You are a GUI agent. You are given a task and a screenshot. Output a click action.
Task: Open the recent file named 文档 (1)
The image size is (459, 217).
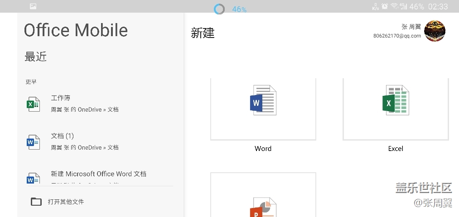(63, 136)
